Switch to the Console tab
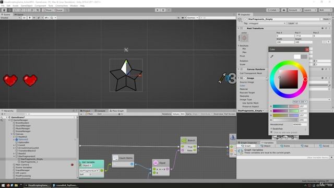The height and width of the screenshot is (188, 334). pos(100,111)
